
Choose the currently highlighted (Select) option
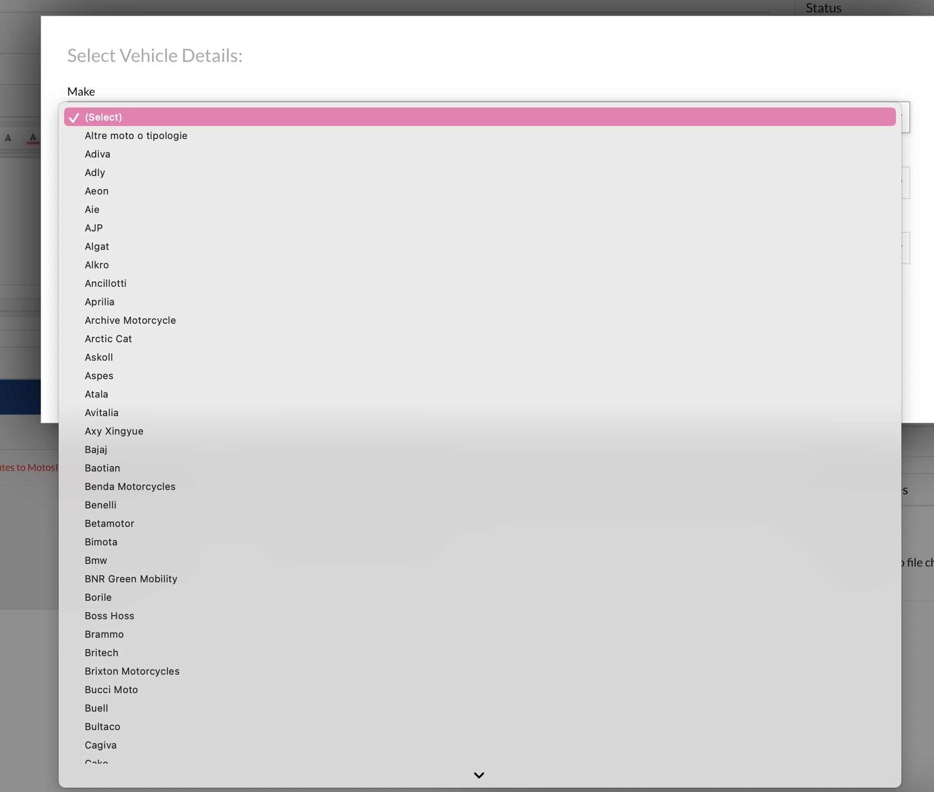[103, 117]
